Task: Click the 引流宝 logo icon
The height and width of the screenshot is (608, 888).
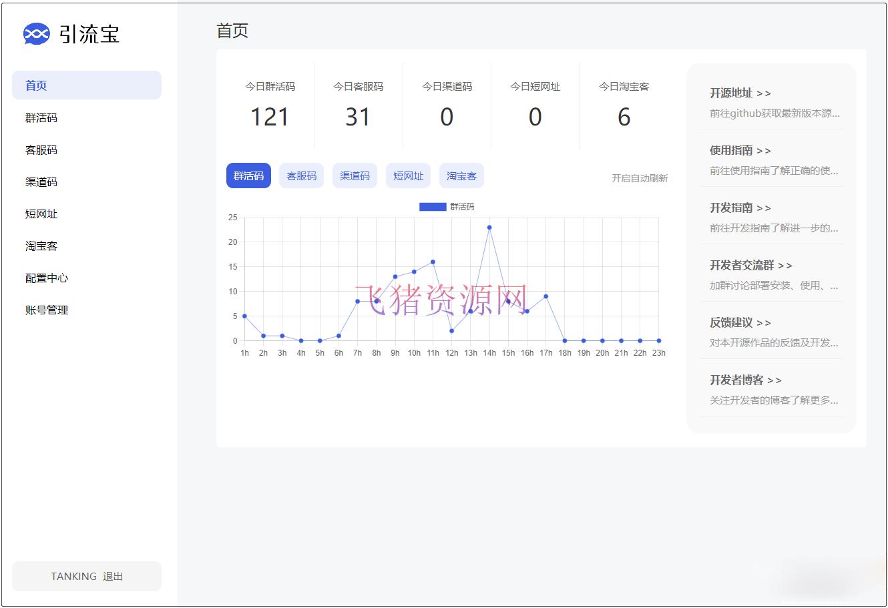Action: tap(36, 33)
